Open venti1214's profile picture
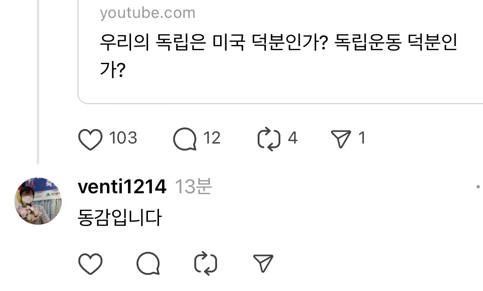The width and height of the screenshot is (483, 291). coord(38,201)
